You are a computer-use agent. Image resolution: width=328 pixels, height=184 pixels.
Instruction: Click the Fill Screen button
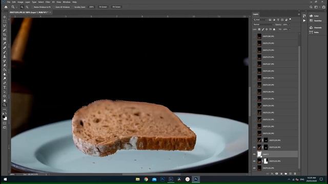click(116, 7)
